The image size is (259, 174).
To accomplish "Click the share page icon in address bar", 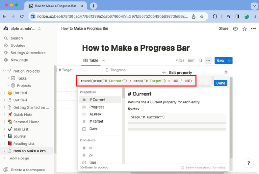I will click(x=193, y=16).
